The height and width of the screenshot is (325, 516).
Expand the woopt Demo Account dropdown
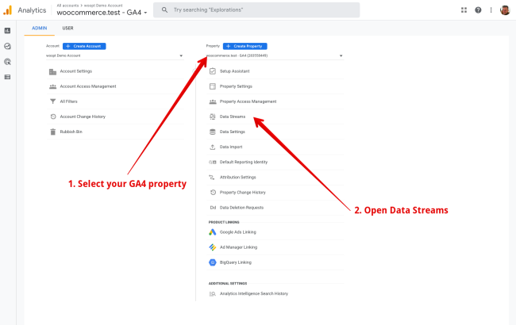[114, 55]
